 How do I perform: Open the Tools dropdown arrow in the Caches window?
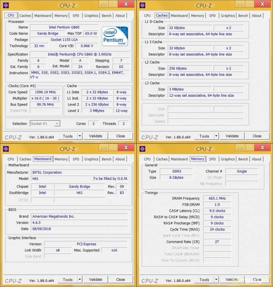tap(216, 136)
